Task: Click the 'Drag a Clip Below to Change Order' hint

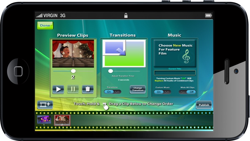Action: (141, 104)
